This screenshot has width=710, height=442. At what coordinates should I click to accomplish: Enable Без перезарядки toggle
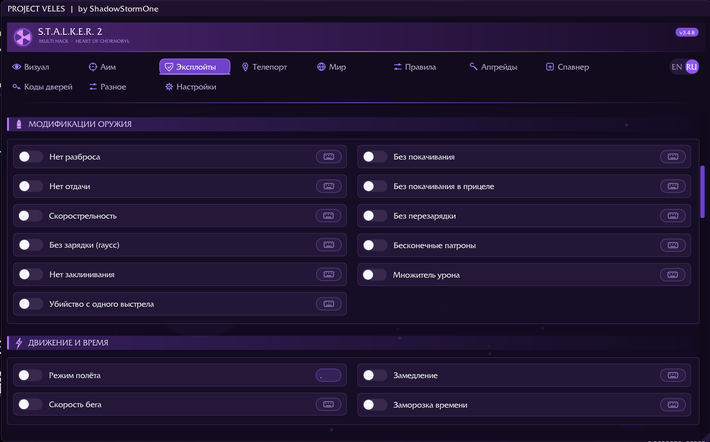(x=375, y=216)
